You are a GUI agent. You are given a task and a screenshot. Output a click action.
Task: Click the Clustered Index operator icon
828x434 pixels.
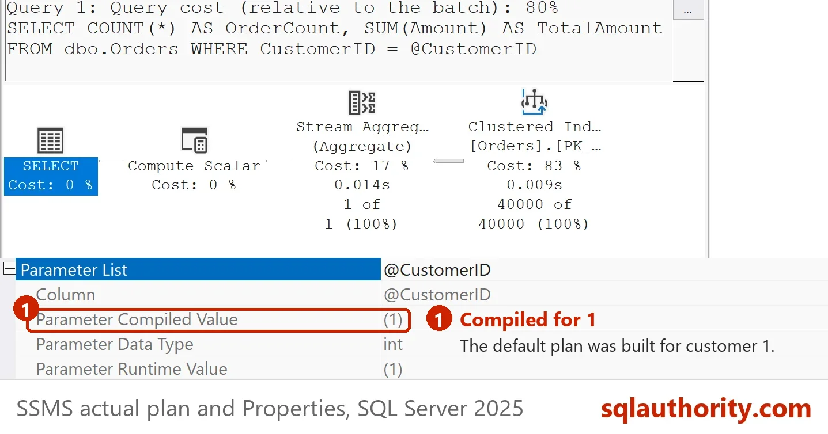click(534, 102)
